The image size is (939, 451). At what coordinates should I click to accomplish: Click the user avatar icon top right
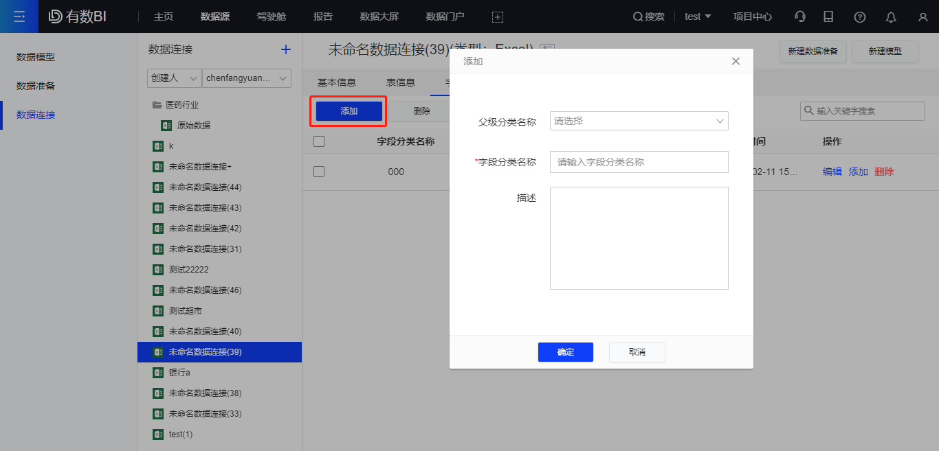coord(923,16)
